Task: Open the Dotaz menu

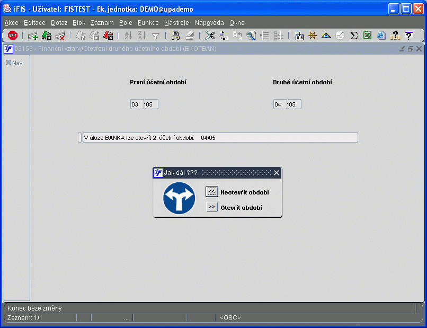Action: (59, 23)
